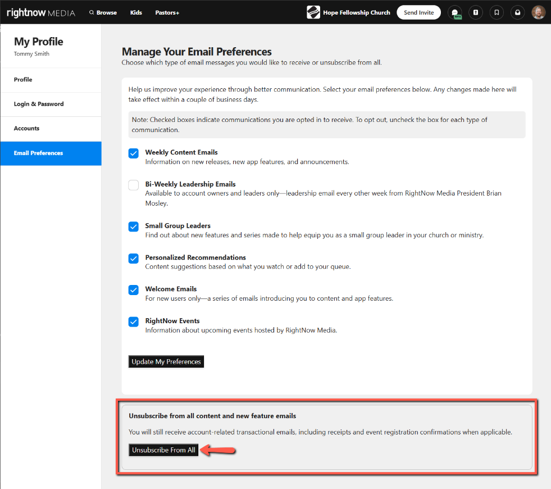The image size is (551, 489).
Task: Open the inbox notifications icon
Action: [x=517, y=12]
